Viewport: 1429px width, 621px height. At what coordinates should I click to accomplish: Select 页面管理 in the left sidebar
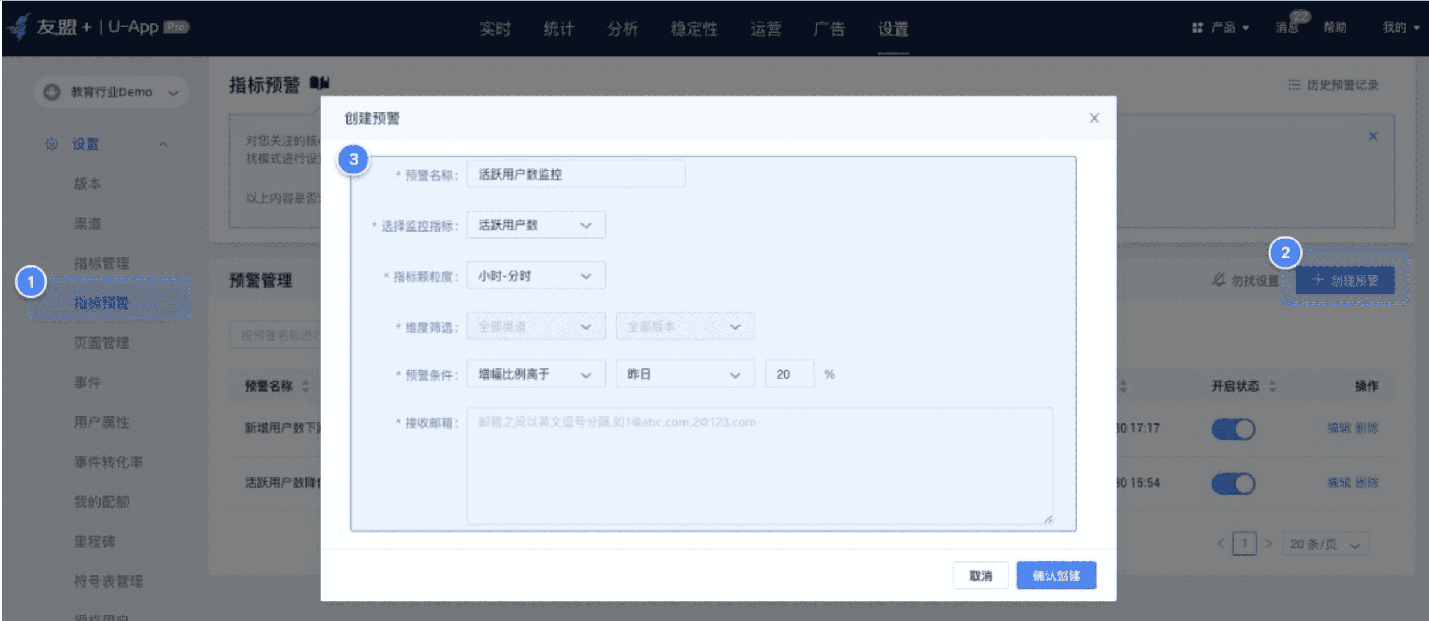pyautogui.click(x=101, y=343)
